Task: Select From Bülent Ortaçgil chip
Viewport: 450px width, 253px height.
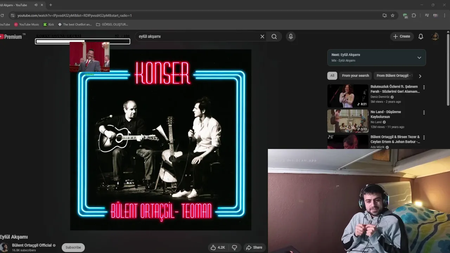Action: coord(393,76)
